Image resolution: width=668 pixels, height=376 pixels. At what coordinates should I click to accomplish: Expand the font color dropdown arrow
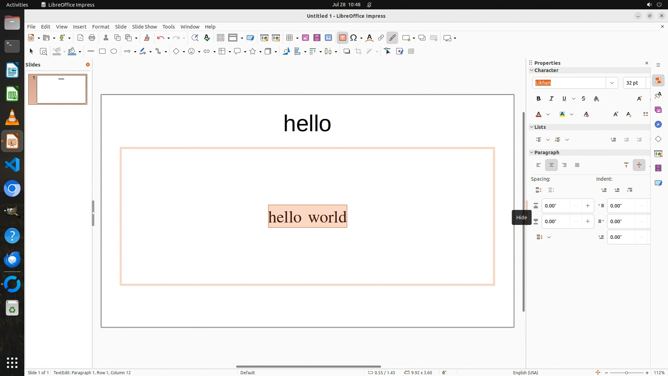(x=548, y=115)
